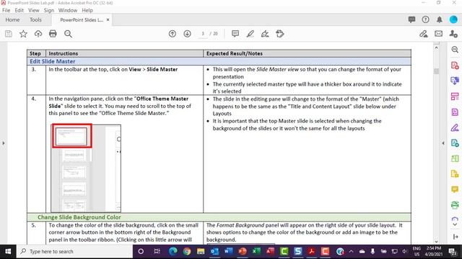Viewport: 462px width, 259px height.
Task: Open the red Create PDF tool
Action: coord(455,65)
